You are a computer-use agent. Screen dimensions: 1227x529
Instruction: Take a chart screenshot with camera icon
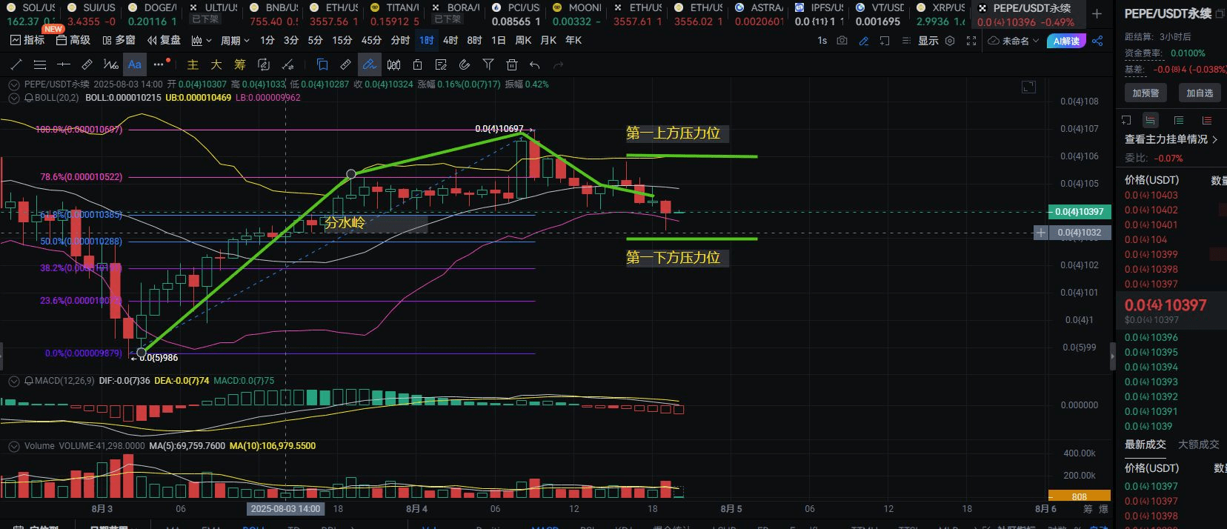pyautogui.click(x=842, y=41)
